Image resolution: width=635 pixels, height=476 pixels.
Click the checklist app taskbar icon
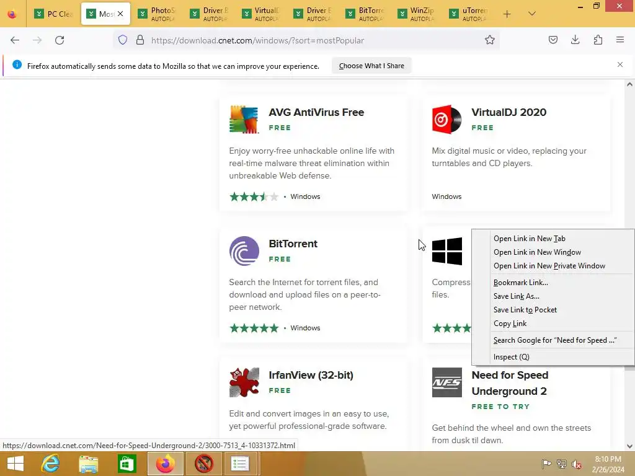point(240,464)
